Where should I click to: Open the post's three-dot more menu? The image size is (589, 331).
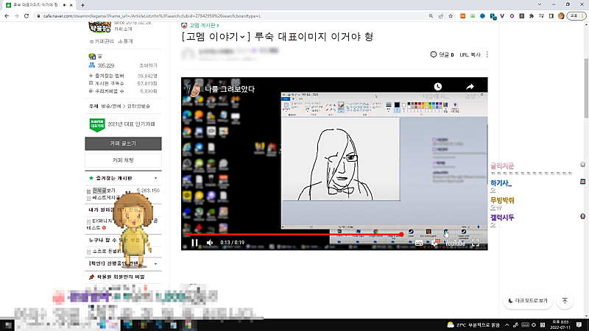click(487, 54)
